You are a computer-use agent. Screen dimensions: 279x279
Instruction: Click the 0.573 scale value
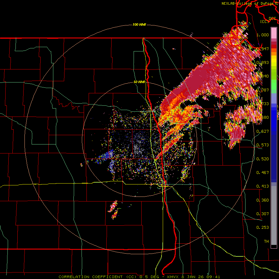click(x=263, y=145)
